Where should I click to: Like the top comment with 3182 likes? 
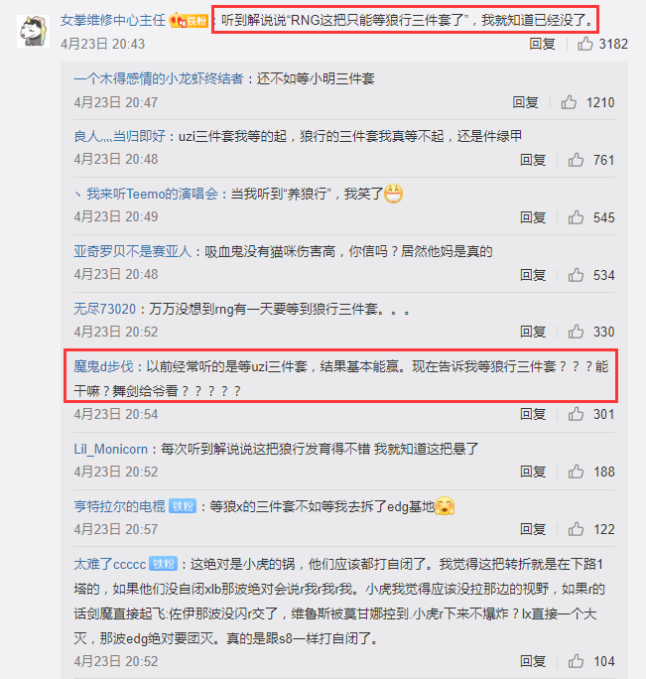click(x=584, y=44)
